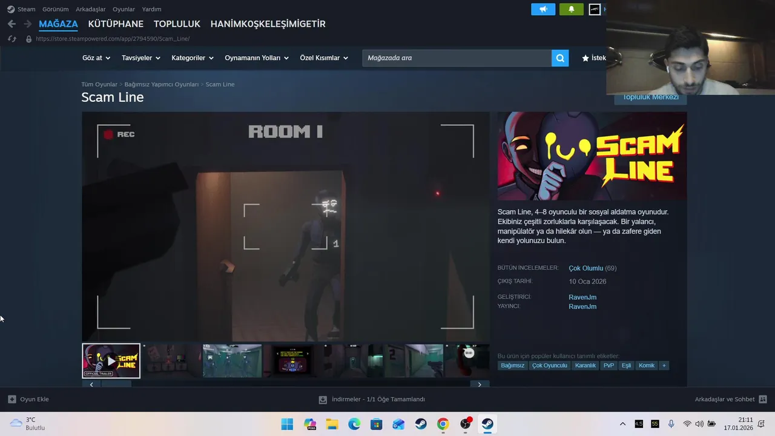This screenshot has height=436, width=775.
Task: Click the battery tray icon
Action: (x=711, y=424)
